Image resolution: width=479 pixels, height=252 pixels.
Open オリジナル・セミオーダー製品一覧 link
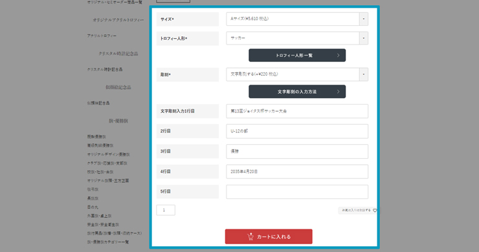115,2
